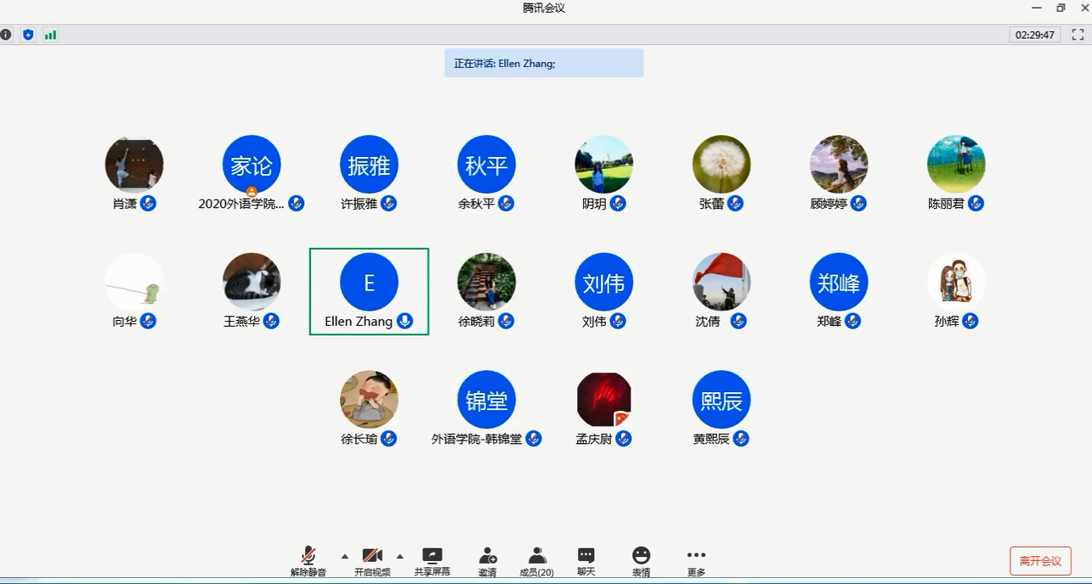
Task: Click the meeting info icon
Action: pos(6,35)
